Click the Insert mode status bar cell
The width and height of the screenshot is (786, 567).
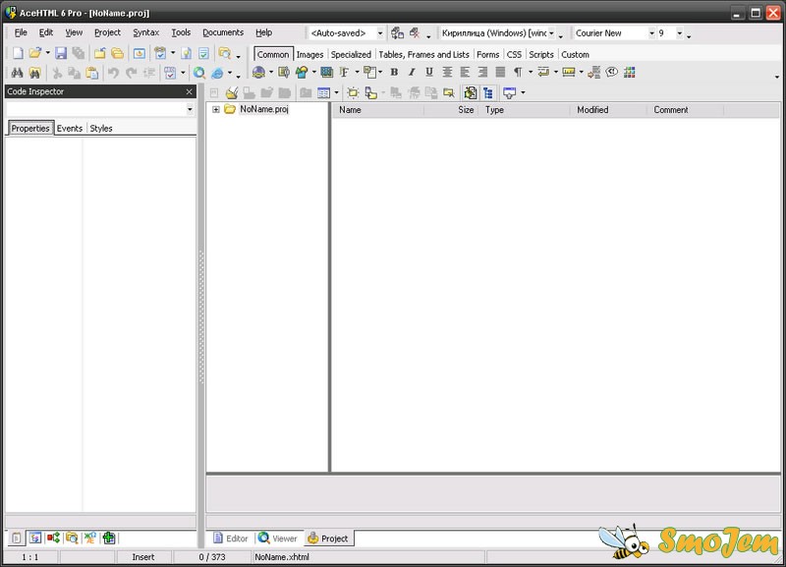(x=142, y=557)
